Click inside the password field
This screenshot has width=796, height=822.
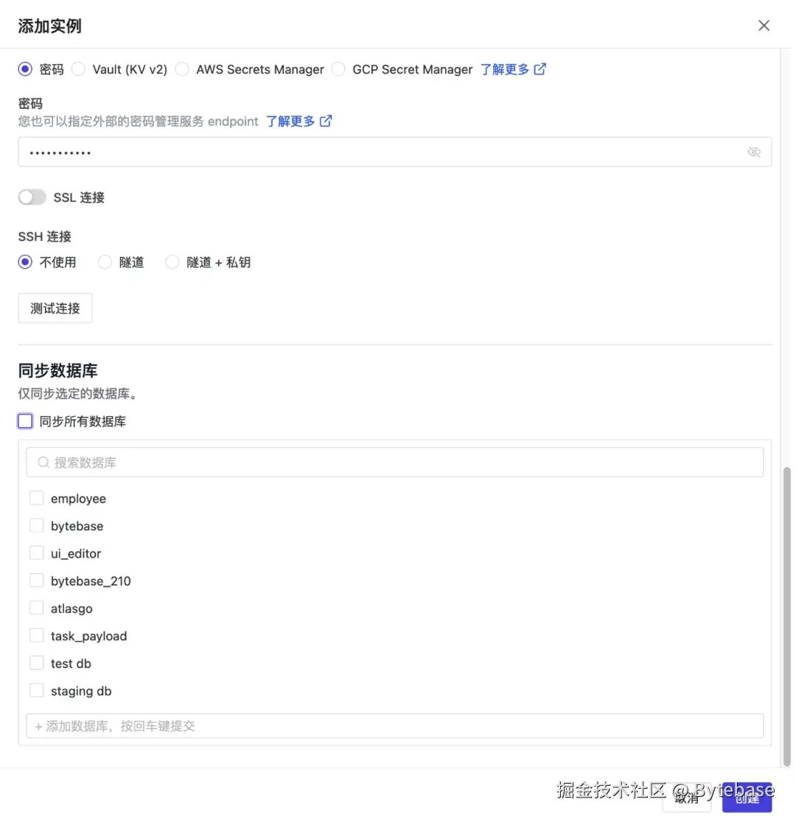(394, 152)
